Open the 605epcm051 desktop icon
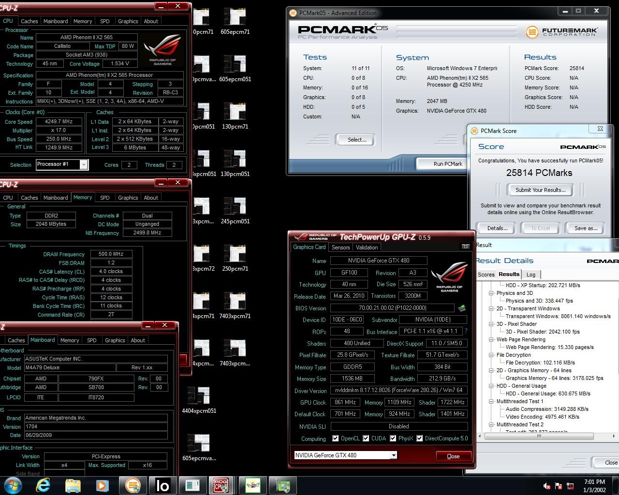Screen dimensions: 619x495 coord(235,69)
